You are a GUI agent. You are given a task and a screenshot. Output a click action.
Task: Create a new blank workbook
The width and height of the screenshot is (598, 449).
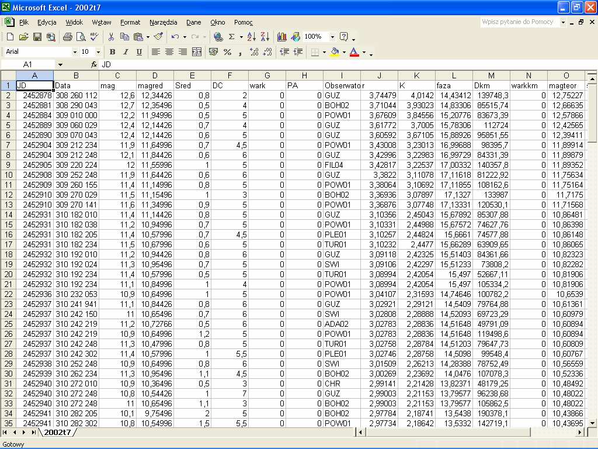[11, 37]
